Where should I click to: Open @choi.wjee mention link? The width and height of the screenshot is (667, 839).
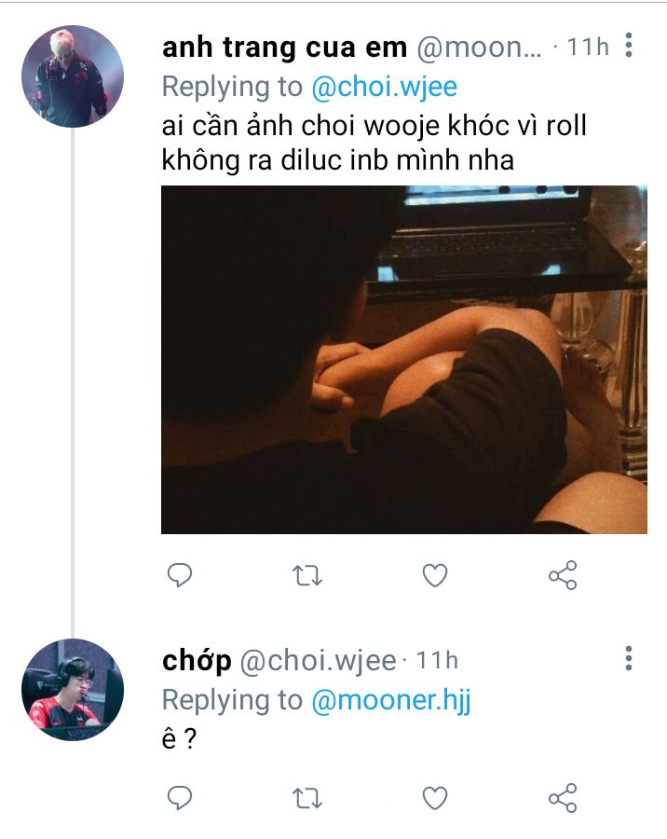tap(384, 87)
